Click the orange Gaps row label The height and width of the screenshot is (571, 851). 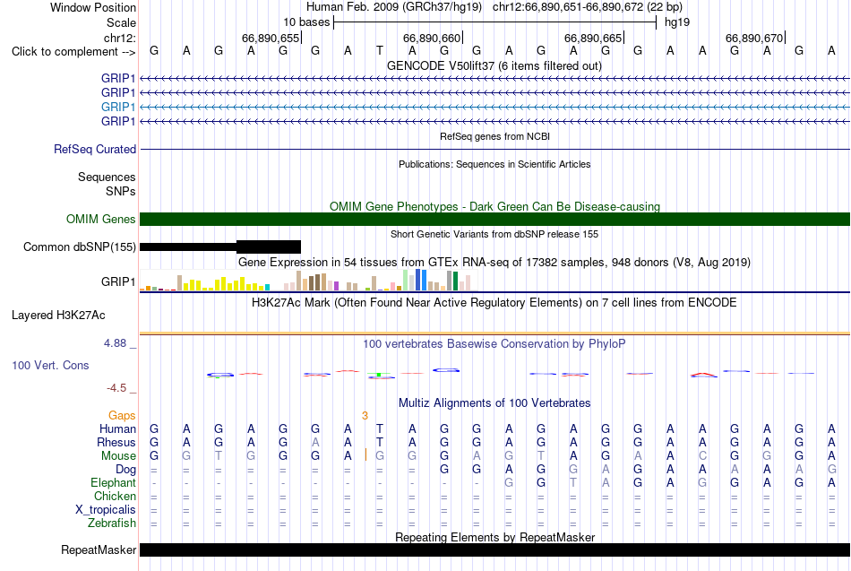(122, 416)
